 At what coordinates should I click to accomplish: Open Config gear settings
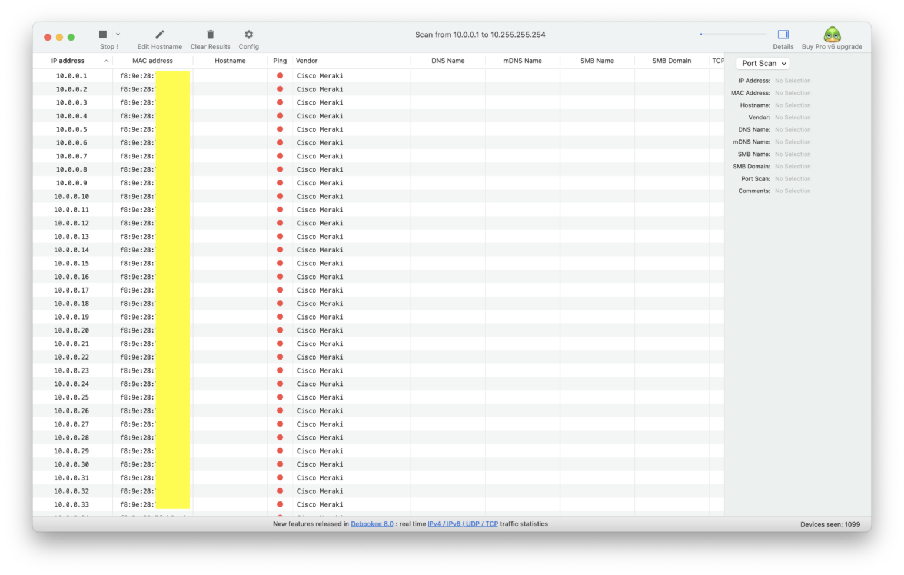pyautogui.click(x=248, y=35)
